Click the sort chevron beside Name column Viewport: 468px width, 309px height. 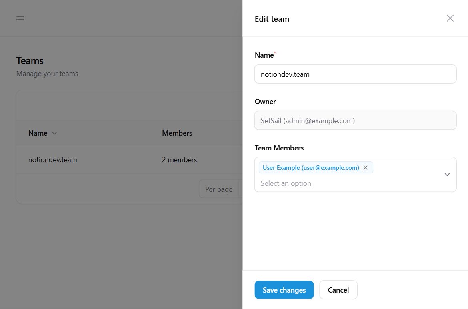[x=54, y=133]
